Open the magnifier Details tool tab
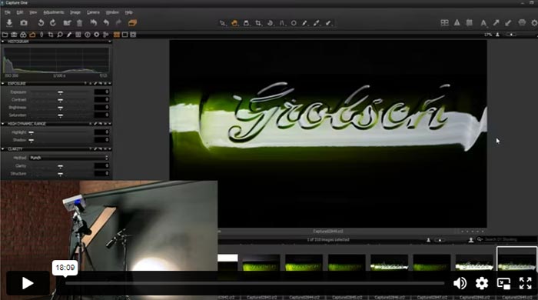The width and height of the screenshot is (538, 300). (60, 35)
